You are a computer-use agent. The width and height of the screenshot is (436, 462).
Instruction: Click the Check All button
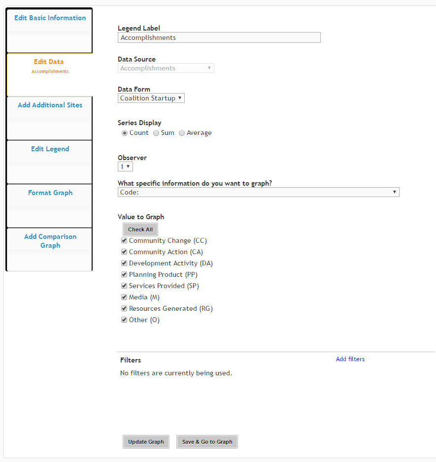(140, 230)
